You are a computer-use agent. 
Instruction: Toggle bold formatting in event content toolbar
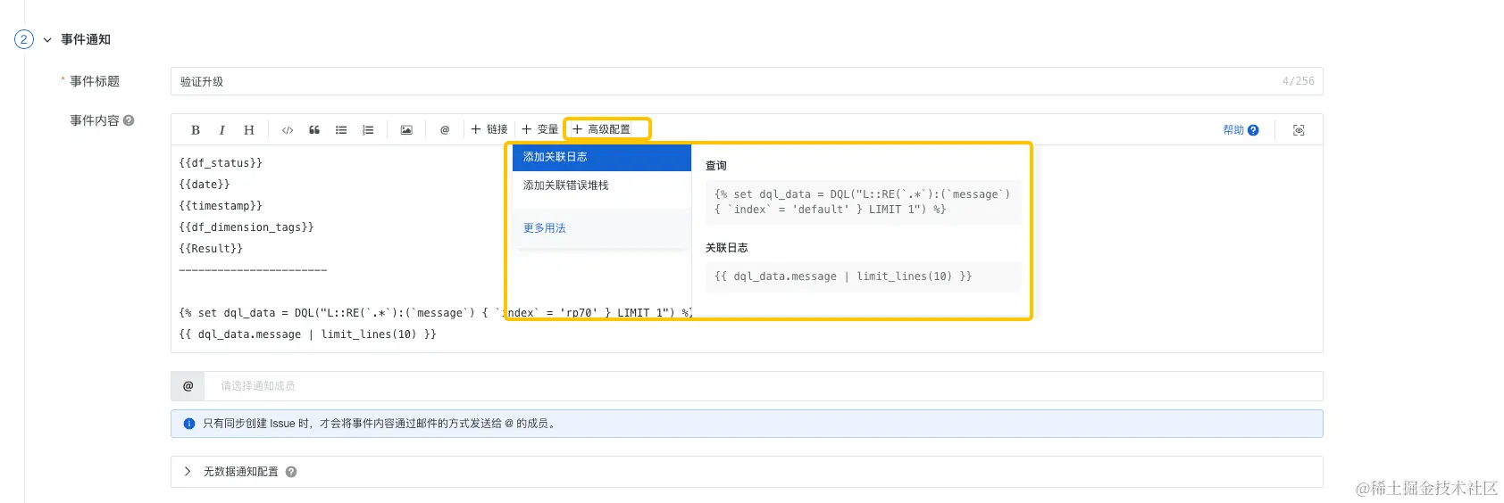[x=196, y=130]
